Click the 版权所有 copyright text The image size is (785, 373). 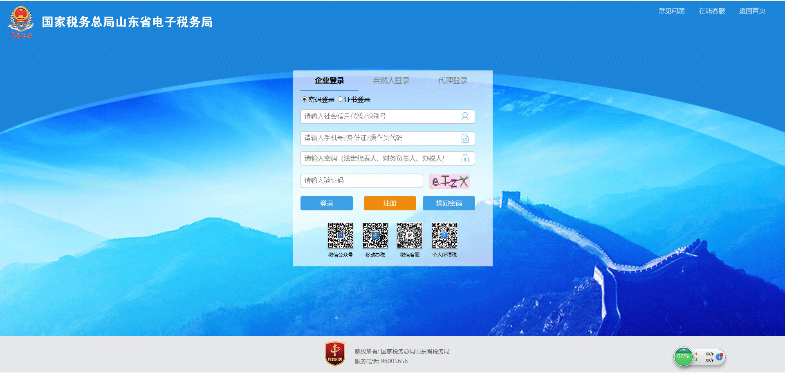tap(402, 351)
